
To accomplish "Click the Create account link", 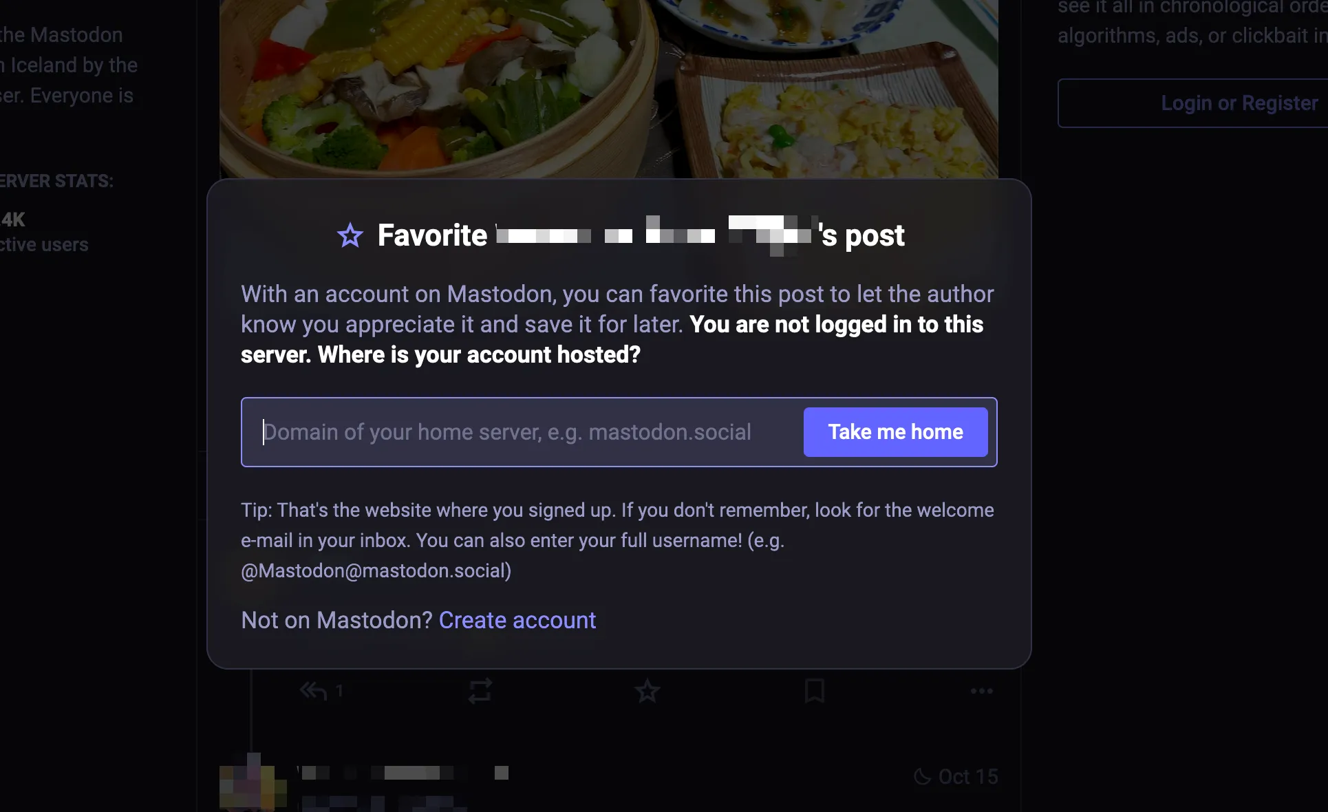I will pyautogui.click(x=517, y=619).
